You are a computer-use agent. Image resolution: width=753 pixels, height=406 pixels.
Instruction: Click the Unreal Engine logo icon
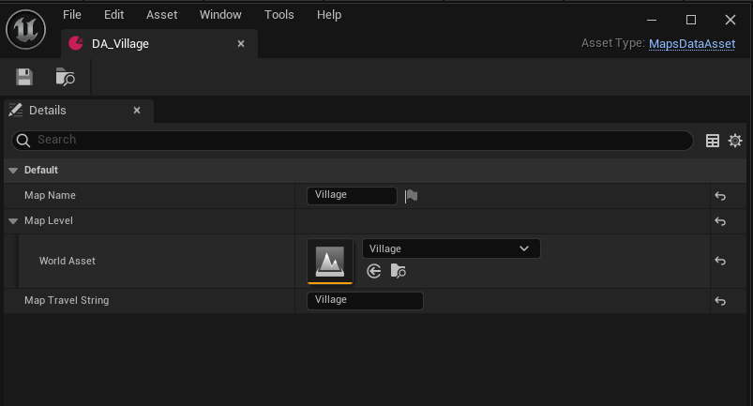coord(26,30)
